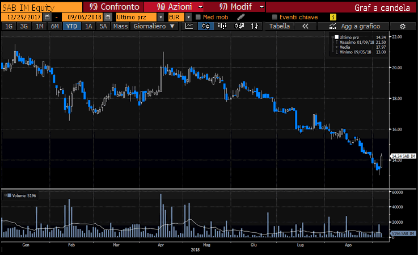418x255 pixels.
Task: Switch to line chart view
Action: coord(189,26)
